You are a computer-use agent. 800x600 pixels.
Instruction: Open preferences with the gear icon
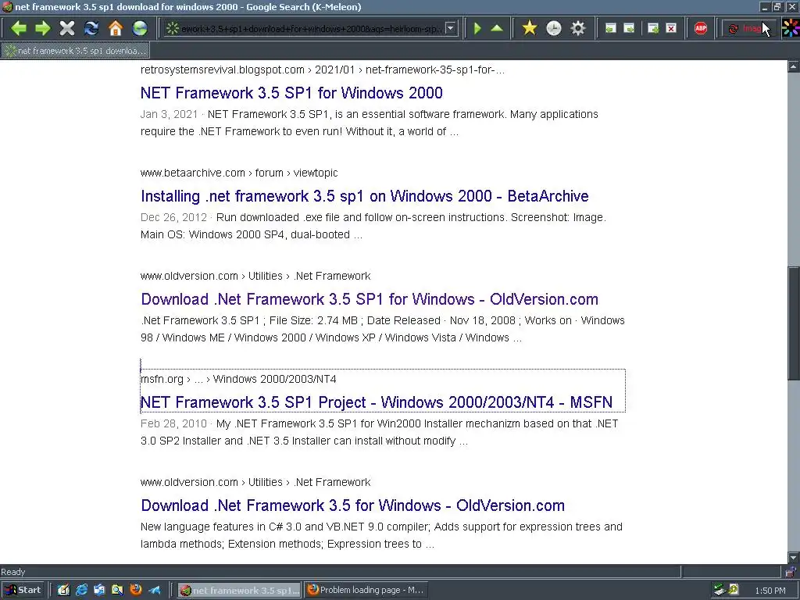577,28
